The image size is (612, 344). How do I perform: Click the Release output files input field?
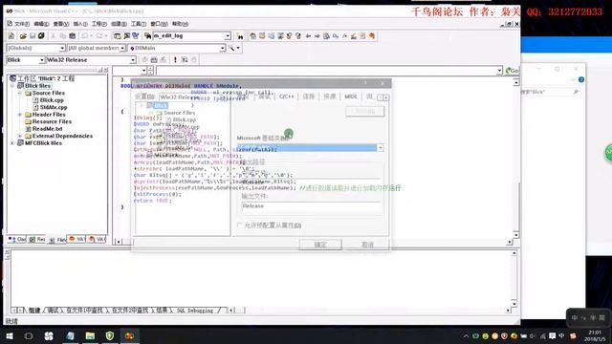(x=310, y=206)
